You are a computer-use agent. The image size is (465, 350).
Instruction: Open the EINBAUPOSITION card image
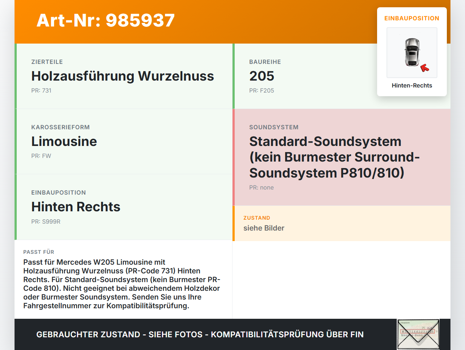pos(412,53)
